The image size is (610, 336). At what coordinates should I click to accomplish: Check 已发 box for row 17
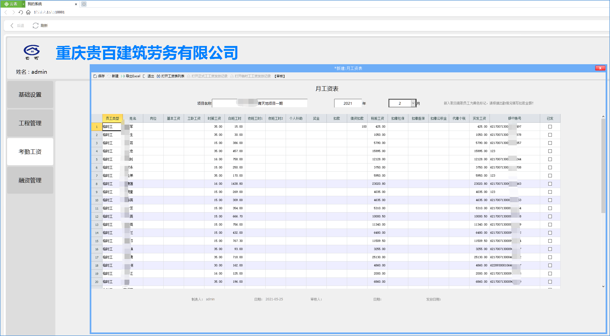(550, 257)
